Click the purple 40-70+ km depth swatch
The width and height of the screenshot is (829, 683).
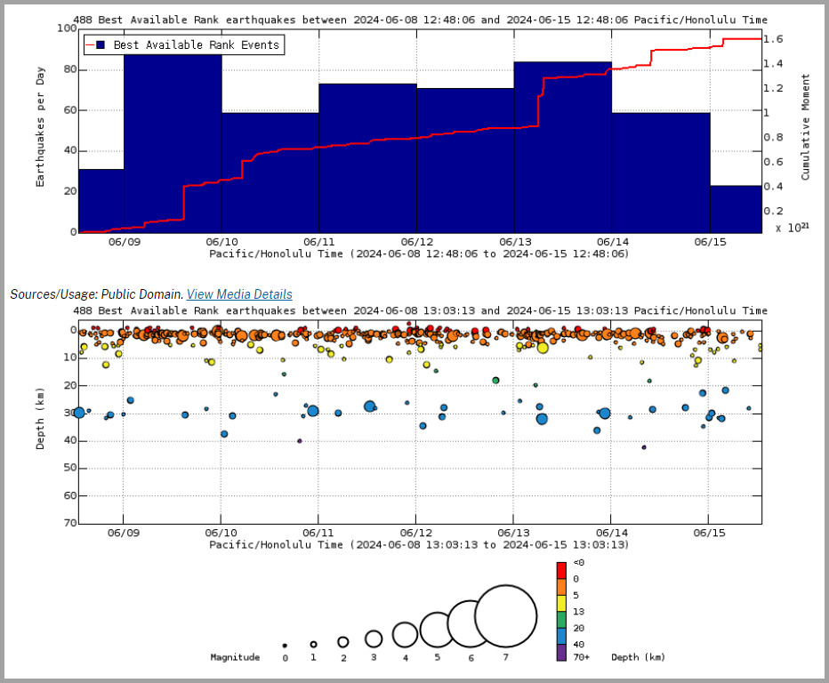pos(561,653)
